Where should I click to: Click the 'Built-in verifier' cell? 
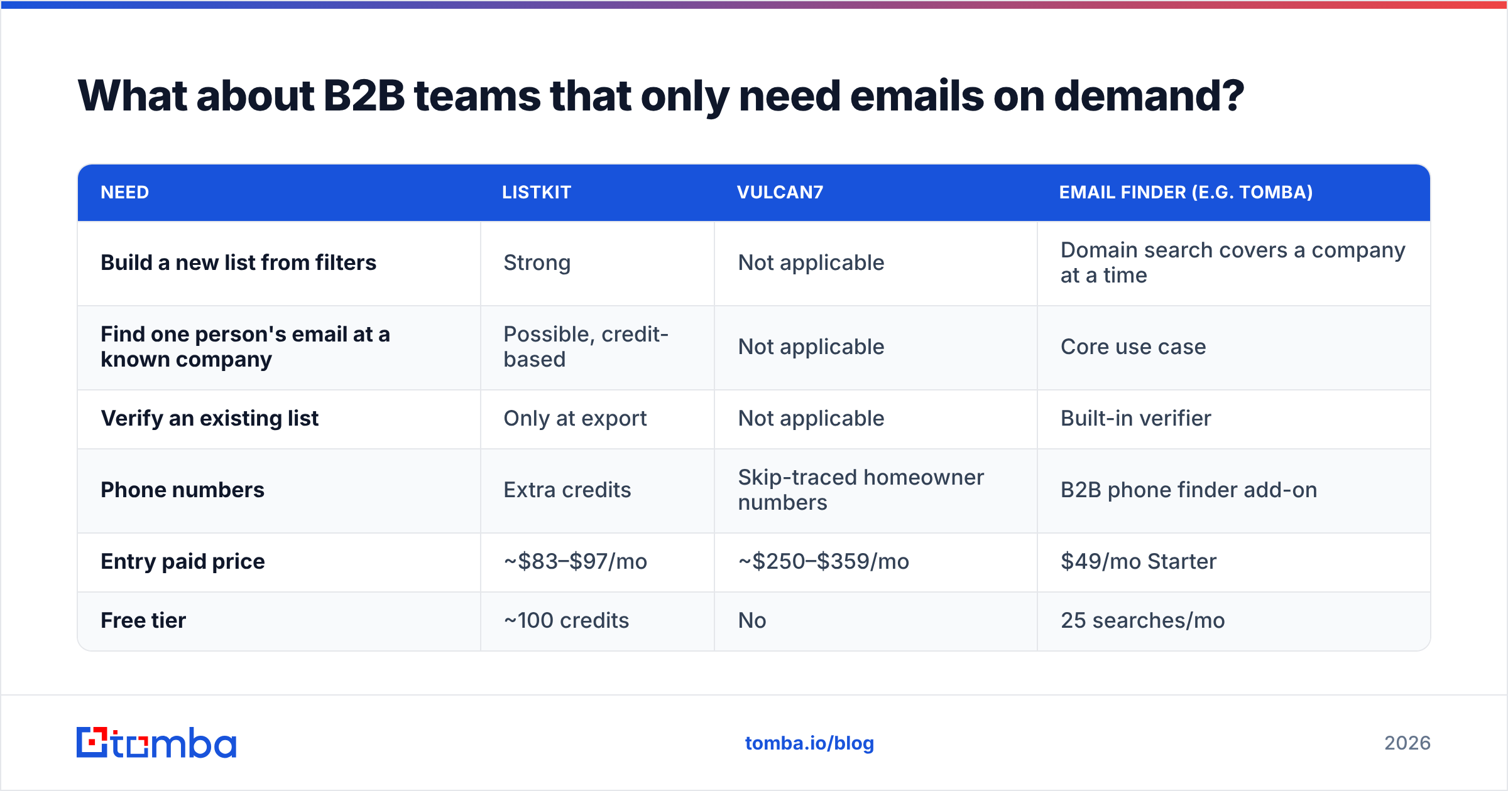click(x=1136, y=418)
